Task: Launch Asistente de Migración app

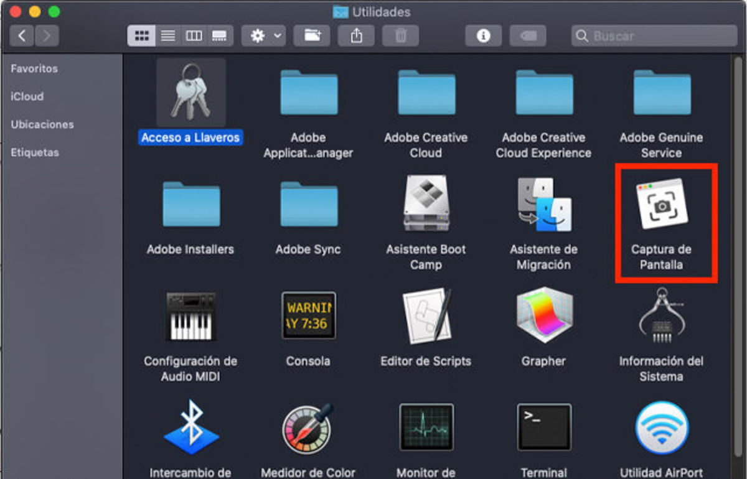Action: (543, 204)
